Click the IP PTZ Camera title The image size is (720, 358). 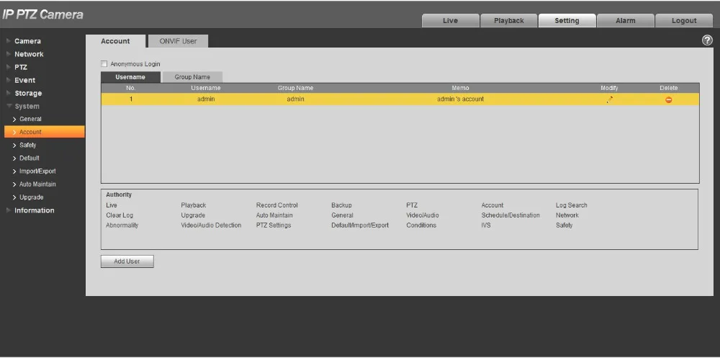click(x=42, y=14)
